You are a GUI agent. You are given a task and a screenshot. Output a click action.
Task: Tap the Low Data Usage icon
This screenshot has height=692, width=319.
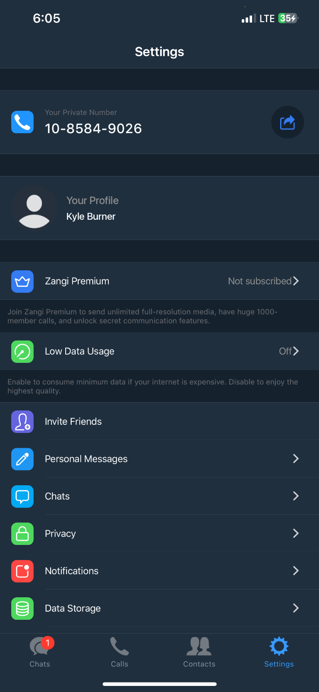click(22, 352)
